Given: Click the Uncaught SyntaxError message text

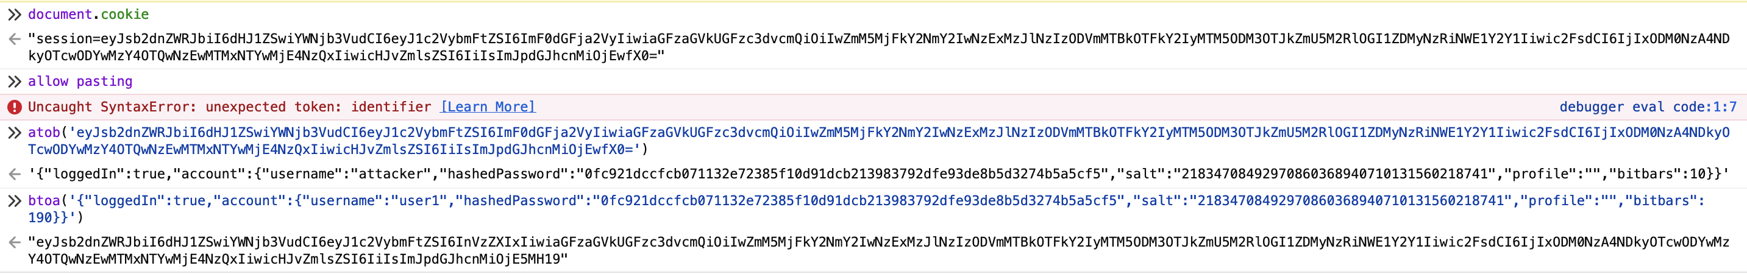Looking at the screenshot, I should [229, 107].
